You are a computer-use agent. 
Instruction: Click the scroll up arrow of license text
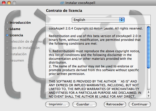(x=148, y=92)
